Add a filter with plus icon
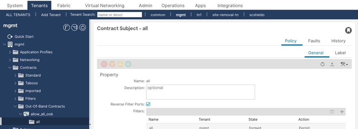Viewport: 358px width, 129px height. point(342,112)
